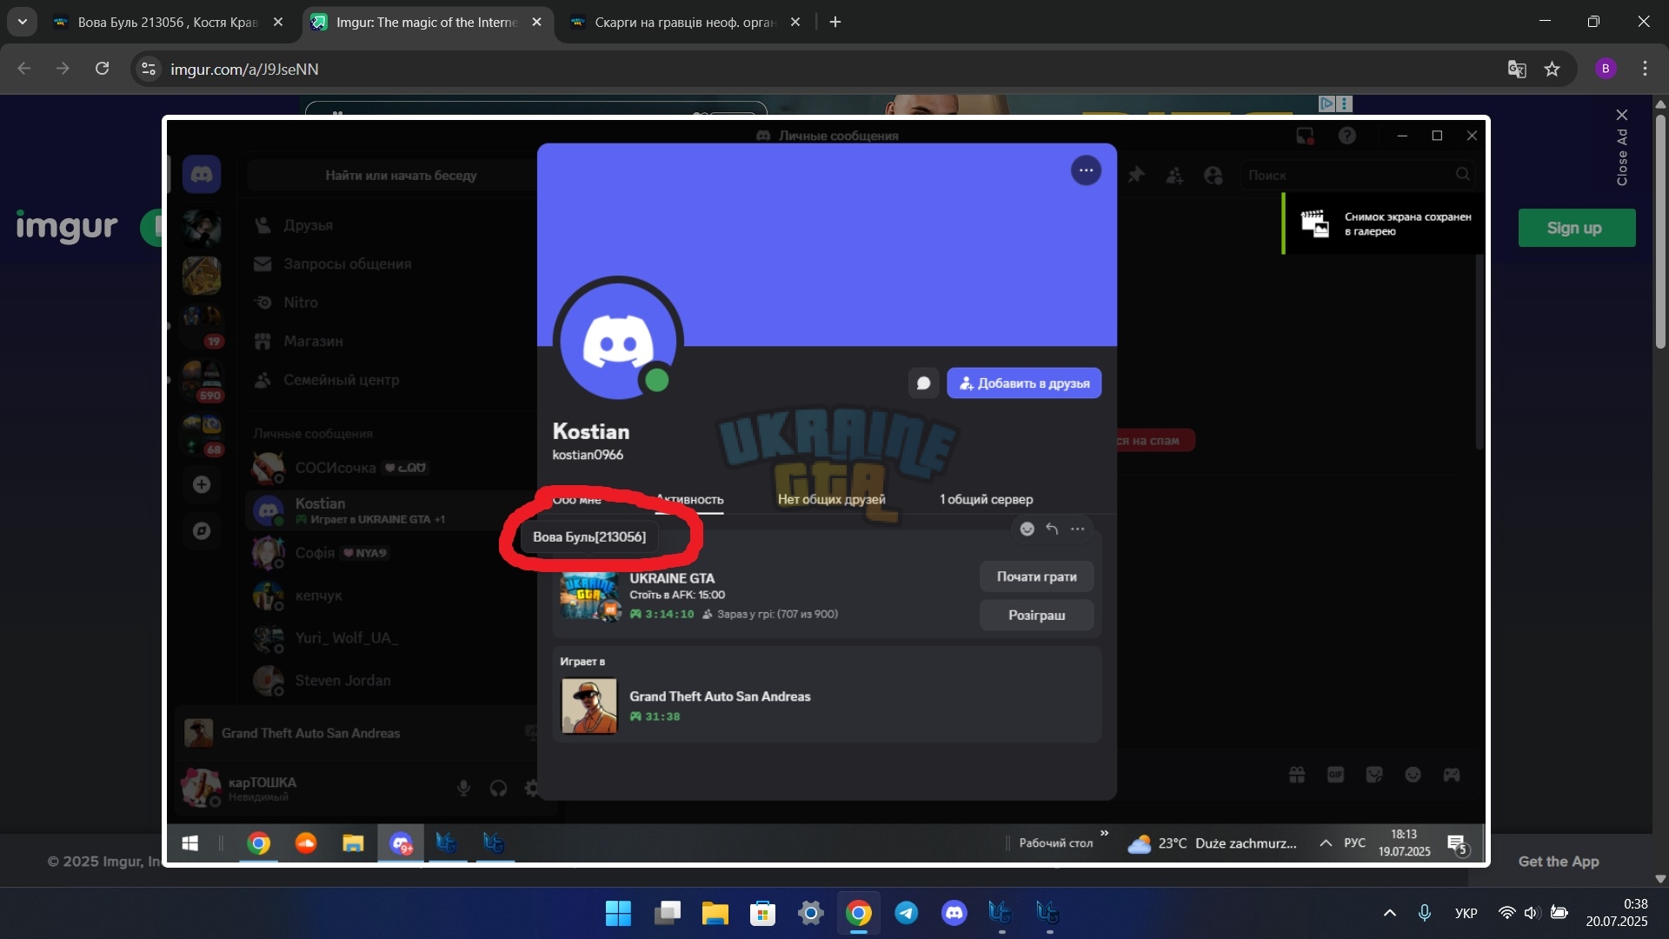
Task: Add an emoji reaction to the UKRAINE GTA activity
Action: tap(1027, 529)
